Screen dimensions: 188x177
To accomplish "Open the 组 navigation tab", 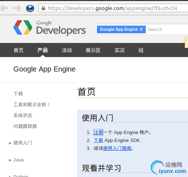I will (x=141, y=50).
